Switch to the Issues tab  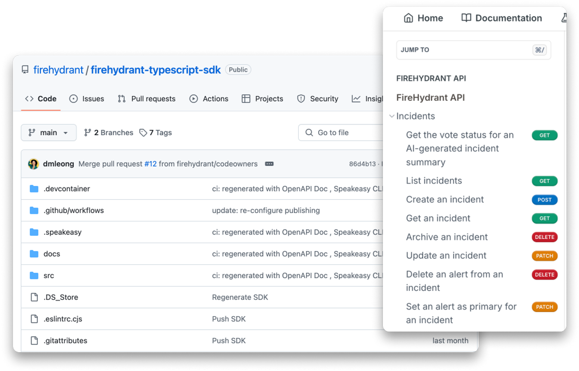coord(86,99)
